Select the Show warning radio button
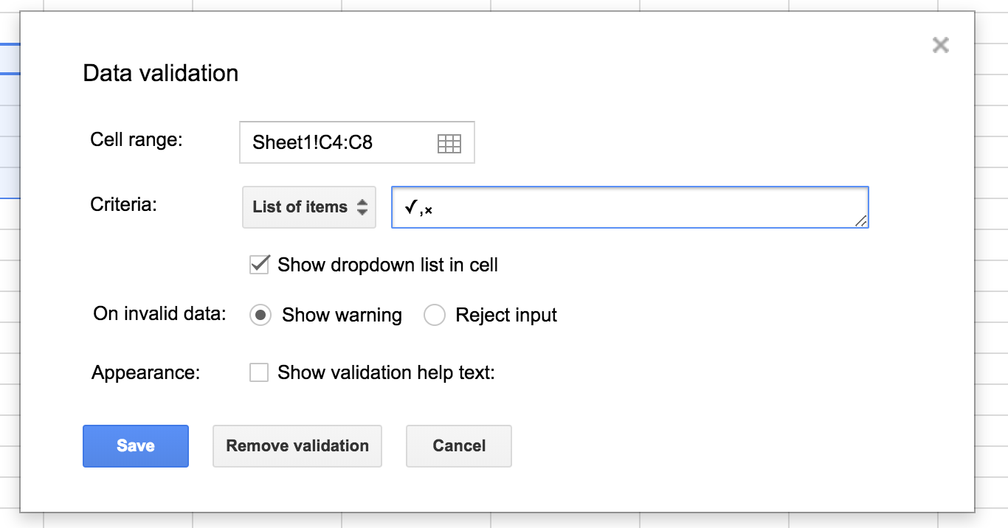The image size is (1008, 528). [260, 316]
